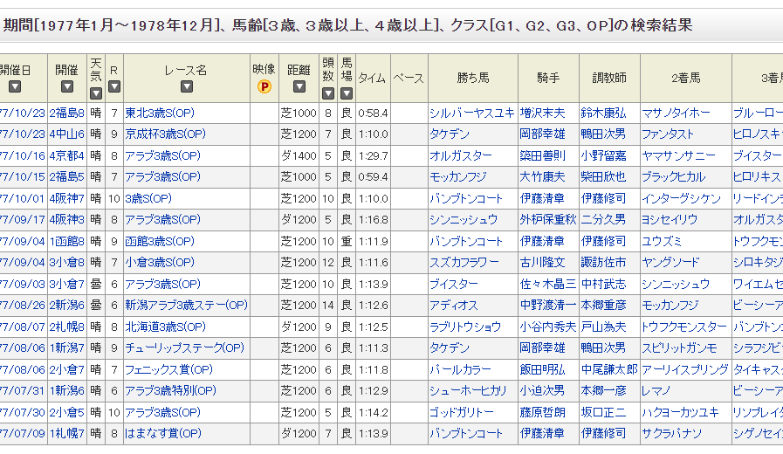Open winning horse モッカンフジ in 2福島5 row

(x=458, y=177)
